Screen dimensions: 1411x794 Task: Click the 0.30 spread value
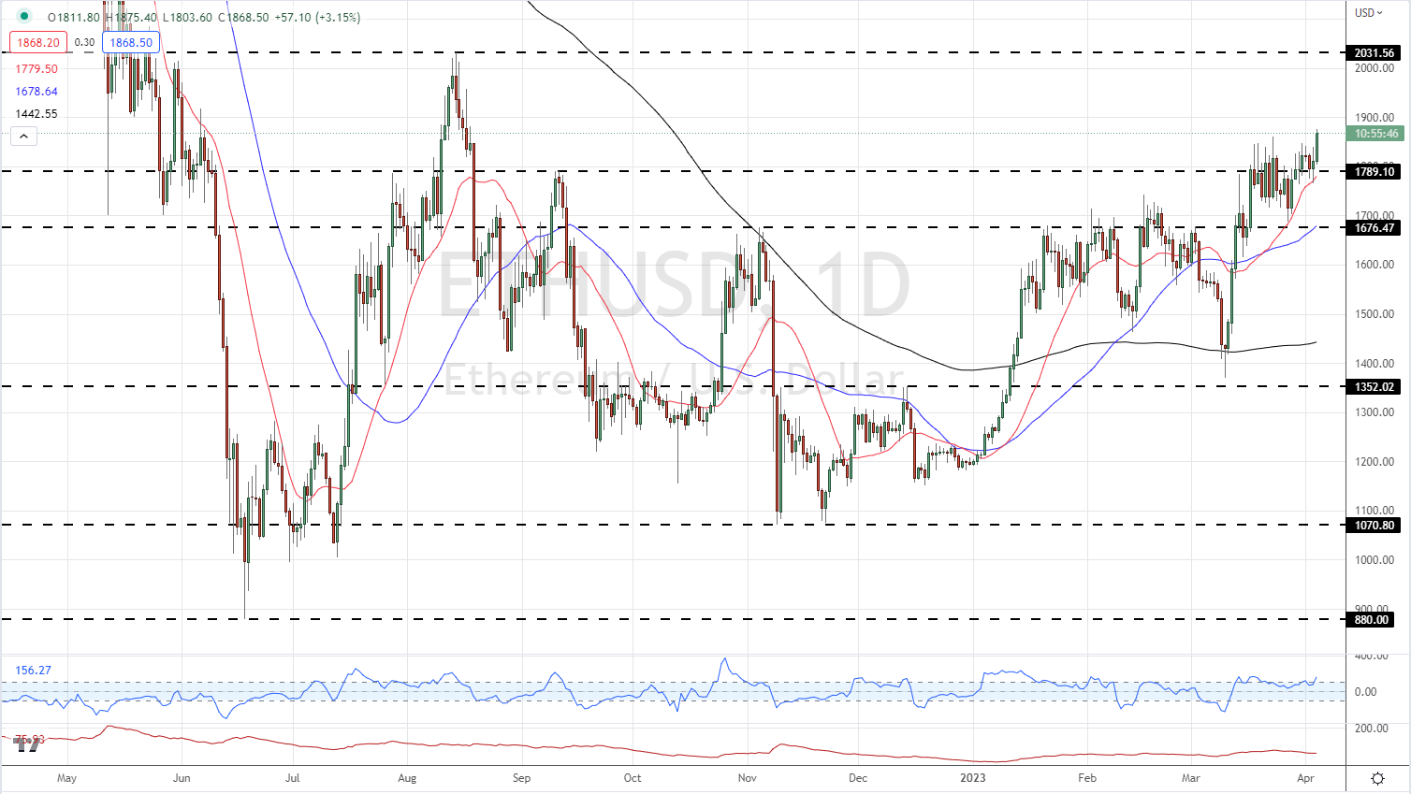85,42
